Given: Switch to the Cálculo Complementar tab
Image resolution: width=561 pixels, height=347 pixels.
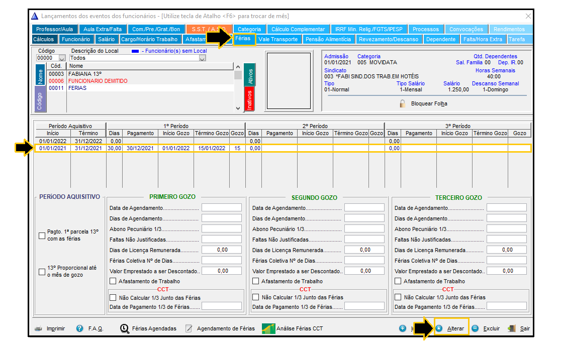Looking at the screenshot, I should point(298,29).
